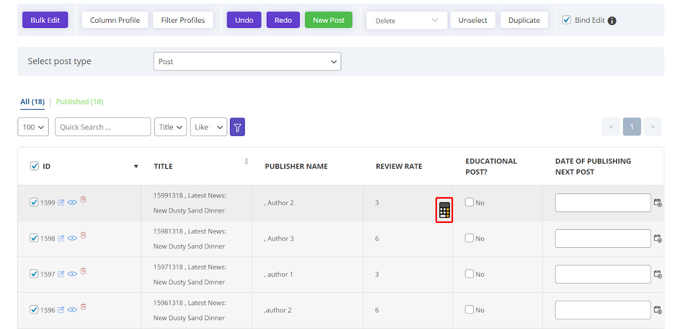Click the Redo button
Screen dimensions: 684x329
point(283,20)
